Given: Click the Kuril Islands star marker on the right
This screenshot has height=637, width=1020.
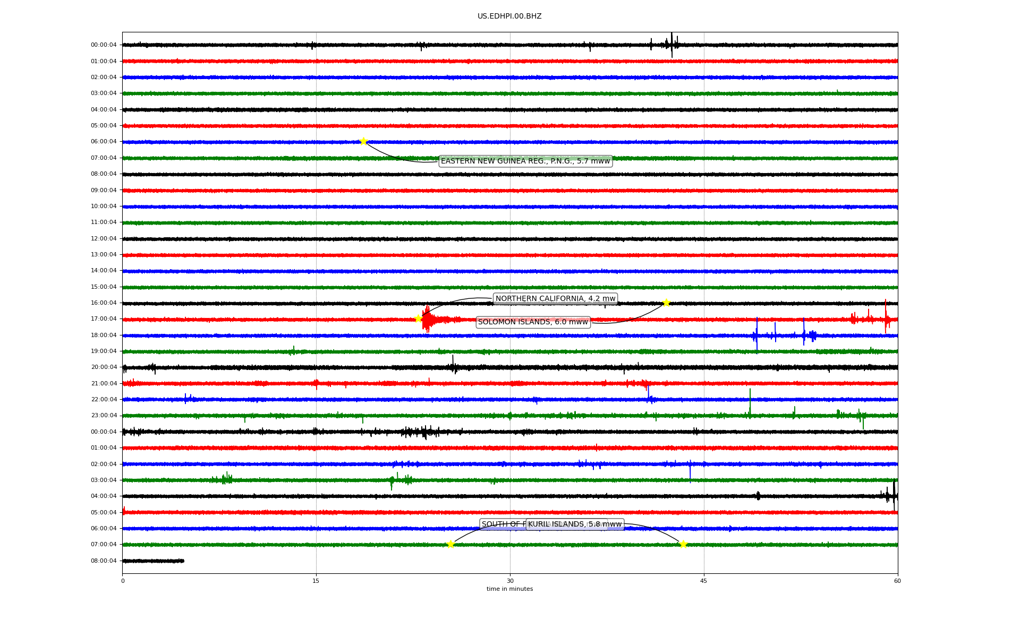Looking at the screenshot, I should pos(683,544).
